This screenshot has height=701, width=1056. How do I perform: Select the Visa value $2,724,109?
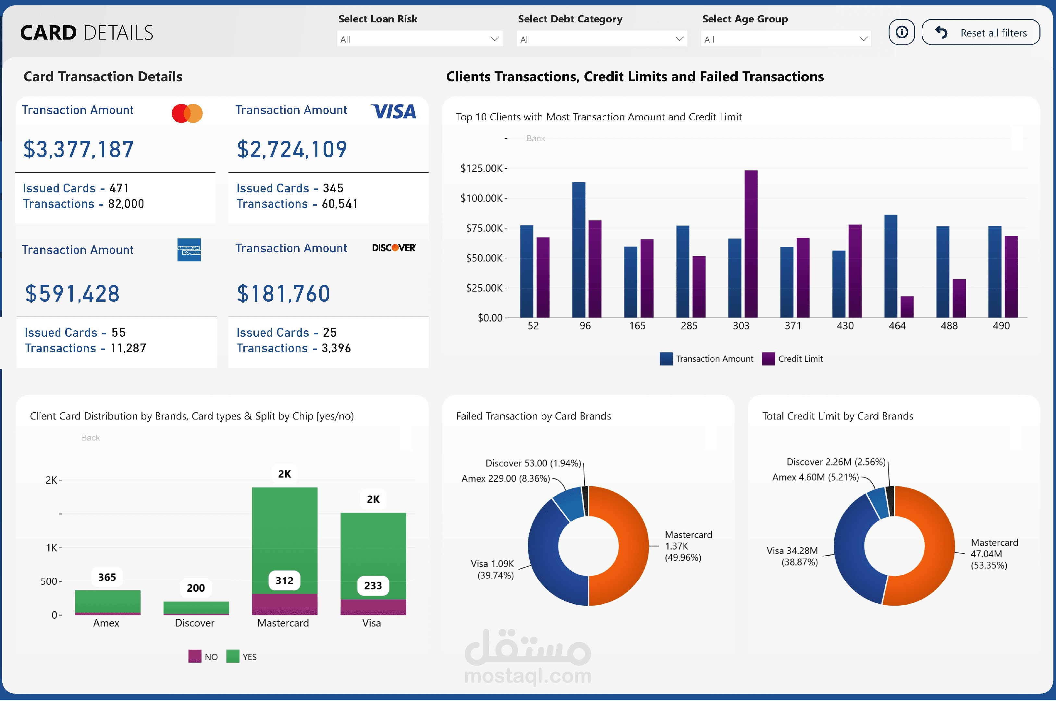[x=292, y=149]
